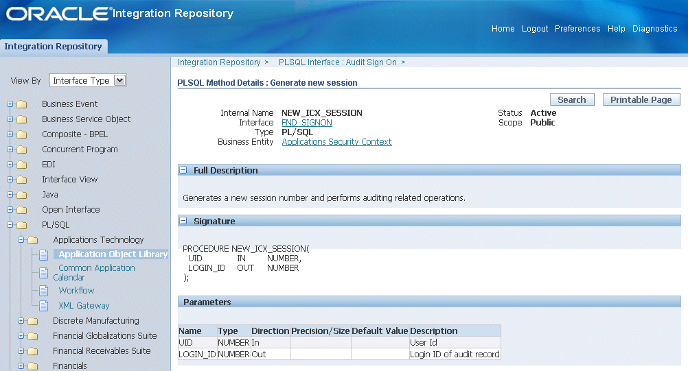
Task: Expand the Open Interface node
Action: [x=10, y=209]
